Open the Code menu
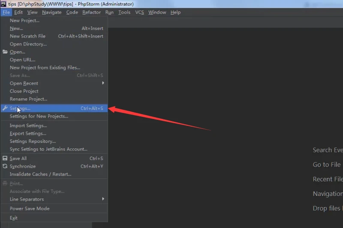The height and width of the screenshot is (228, 343). pyautogui.click(x=72, y=12)
